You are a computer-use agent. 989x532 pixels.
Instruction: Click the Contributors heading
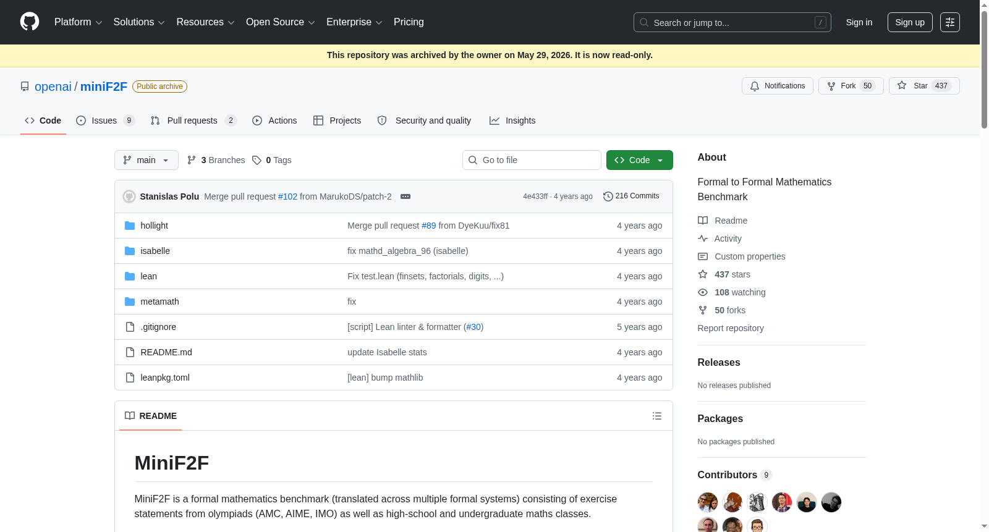(728, 475)
